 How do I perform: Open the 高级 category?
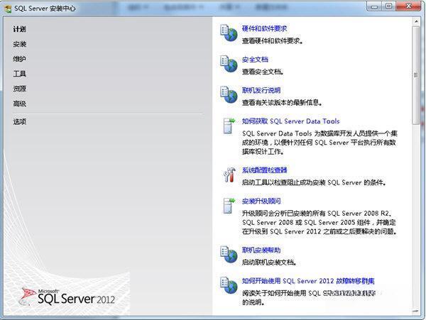pos(20,104)
